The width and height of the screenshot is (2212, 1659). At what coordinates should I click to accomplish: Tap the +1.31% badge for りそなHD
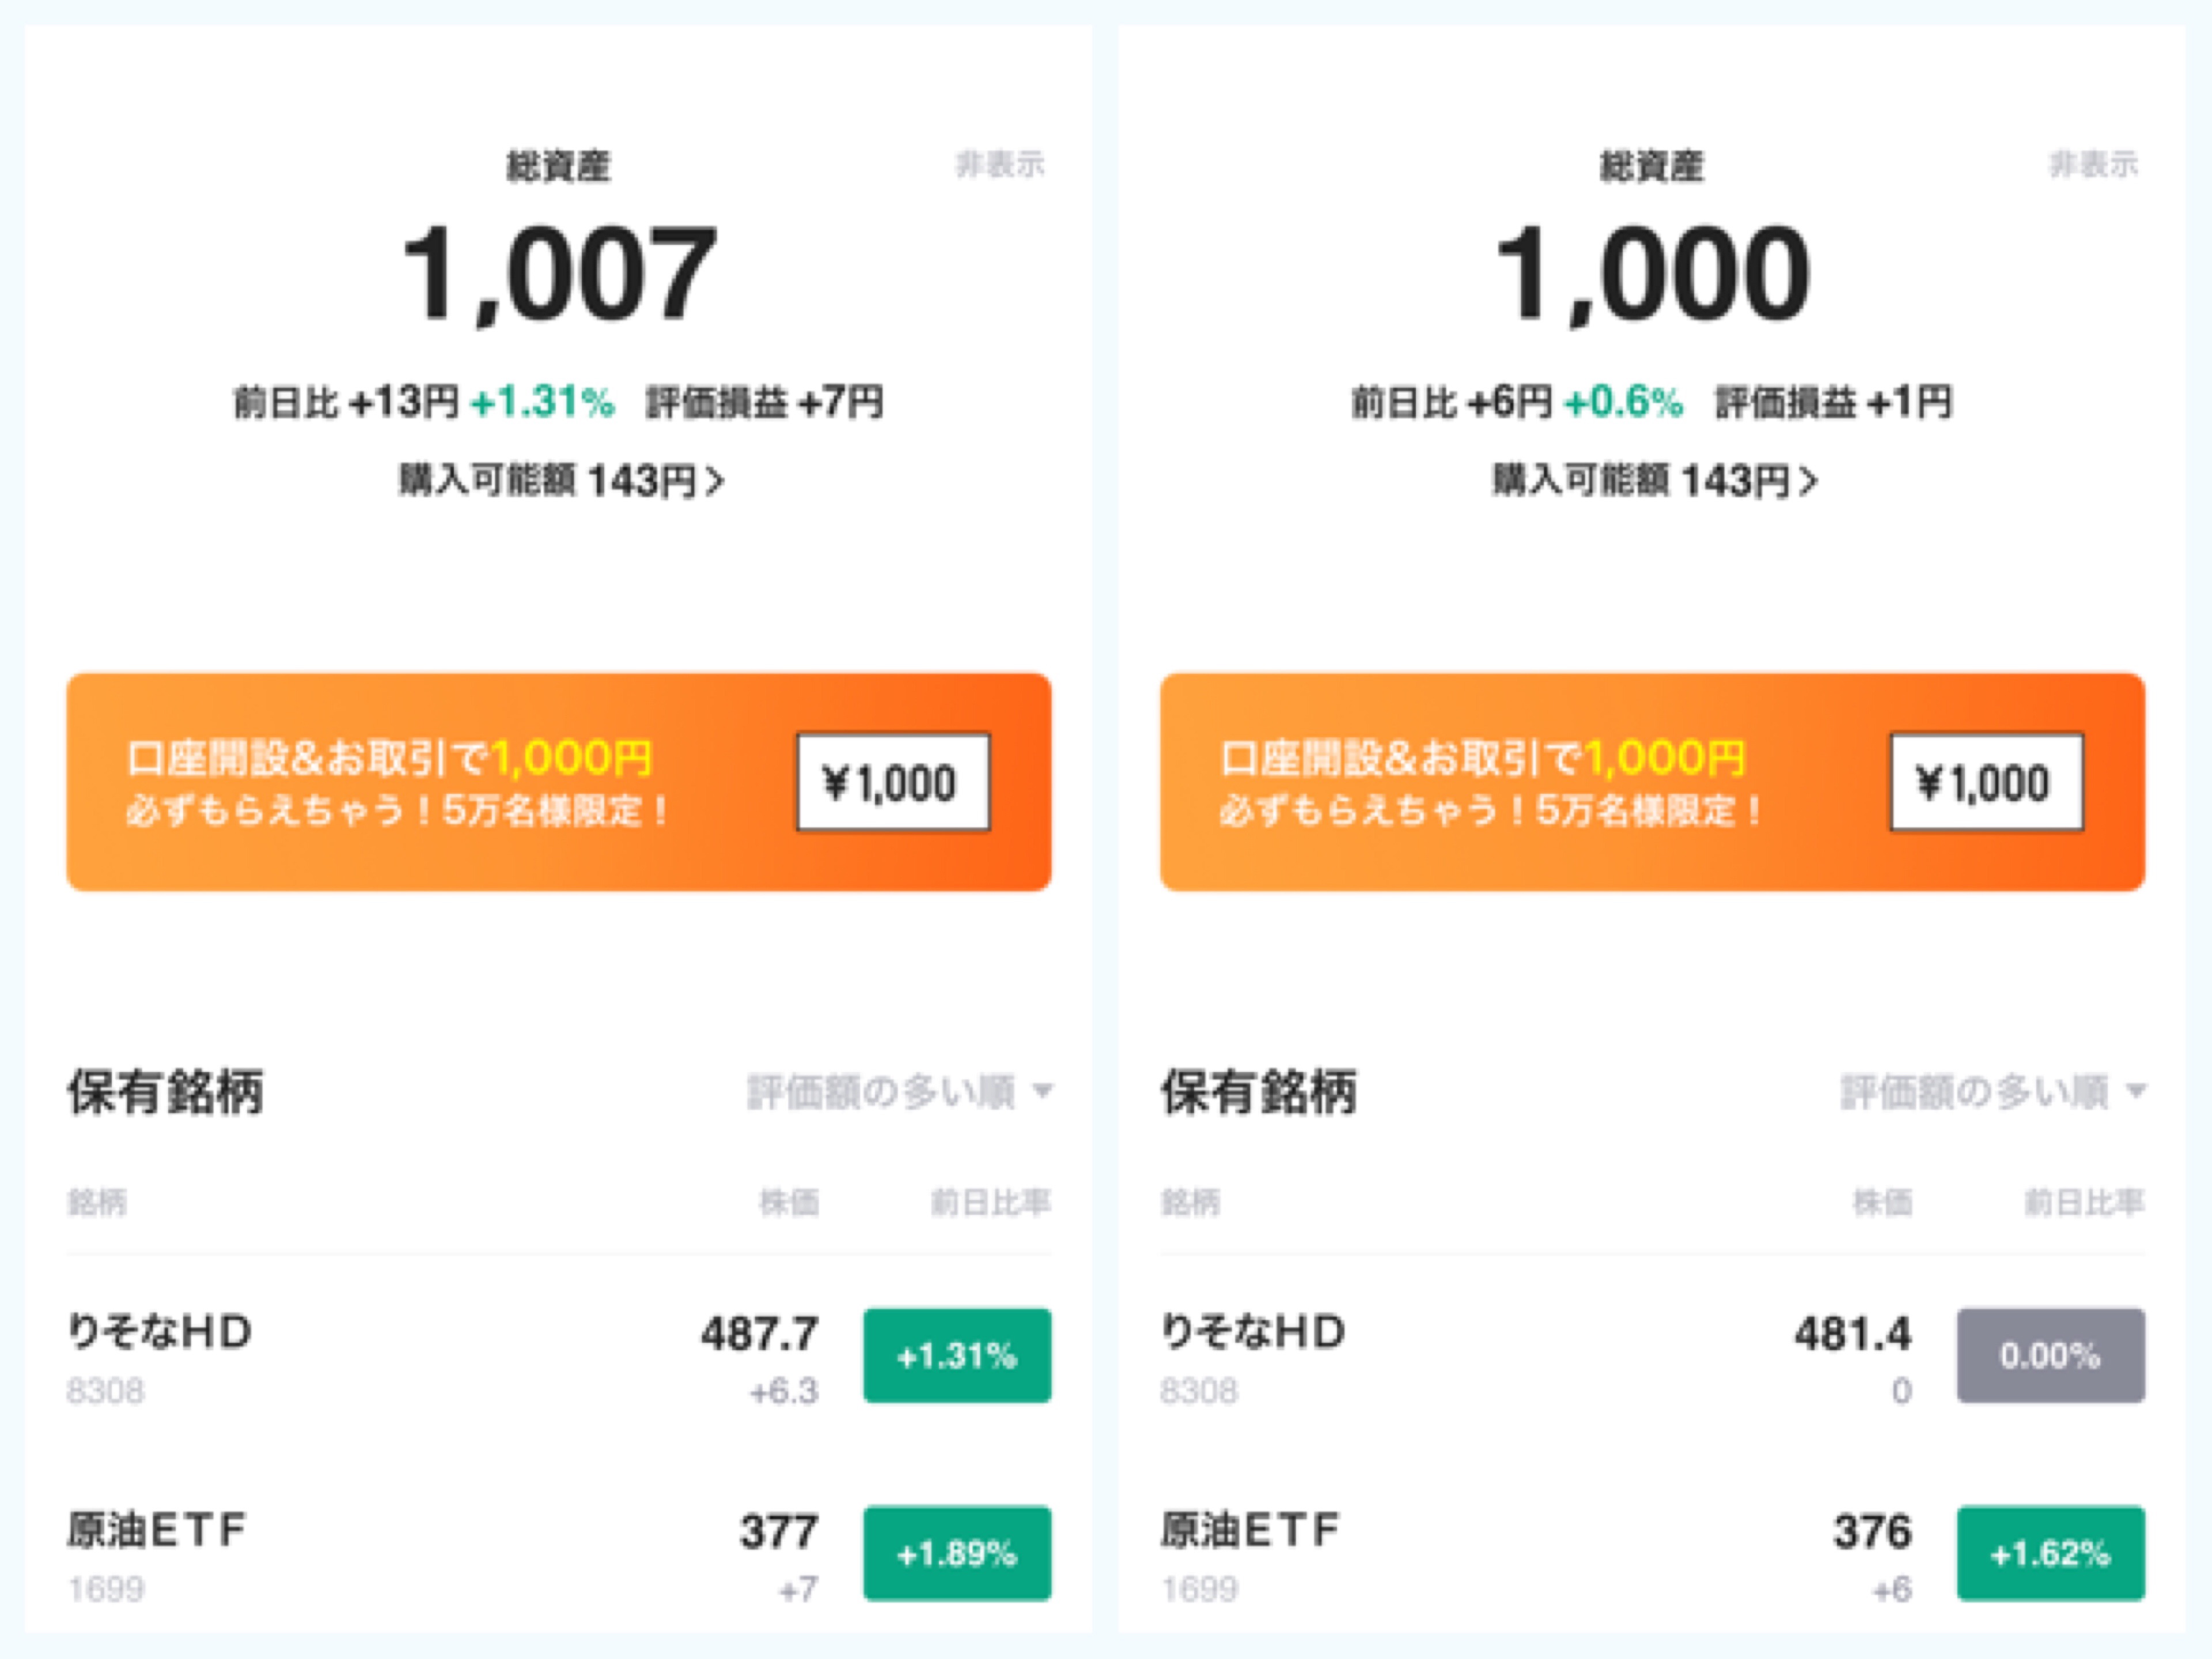click(957, 1355)
